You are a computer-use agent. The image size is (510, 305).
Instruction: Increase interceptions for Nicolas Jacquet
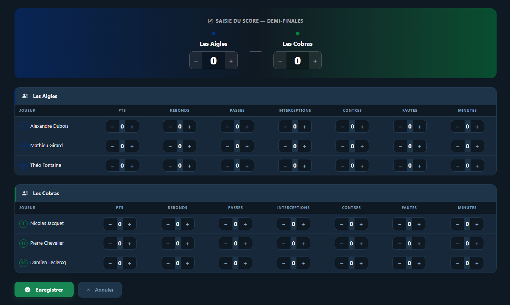303,224
